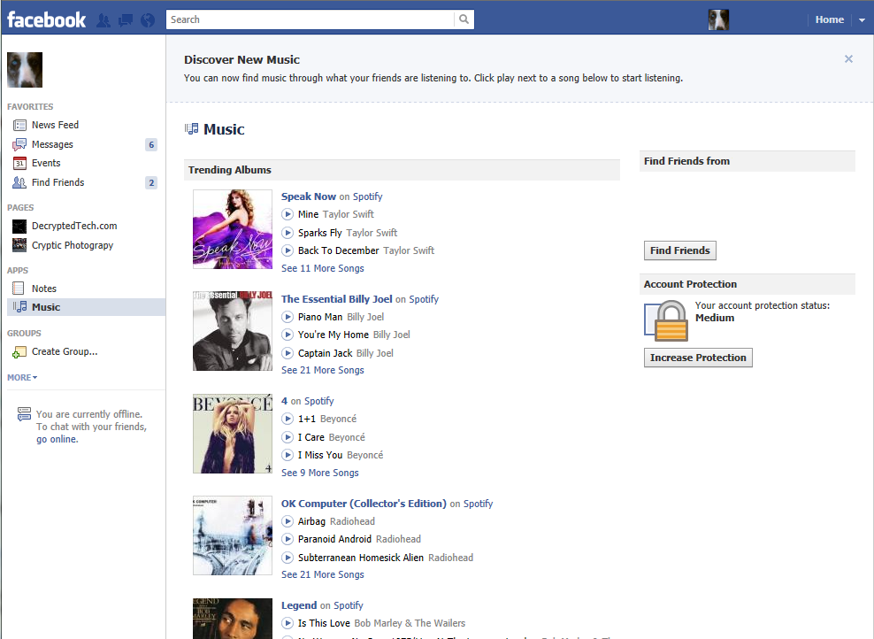Click the Notes app icon

pyautogui.click(x=19, y=289)
